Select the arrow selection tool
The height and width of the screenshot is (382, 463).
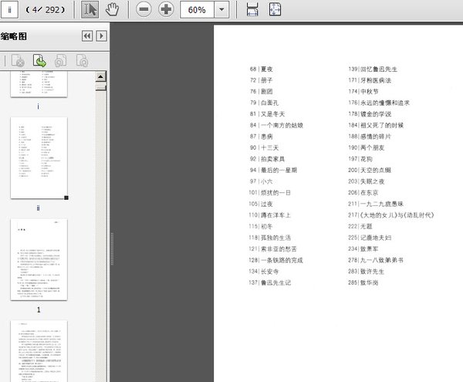pyautogui.click(x=90, y=10)
